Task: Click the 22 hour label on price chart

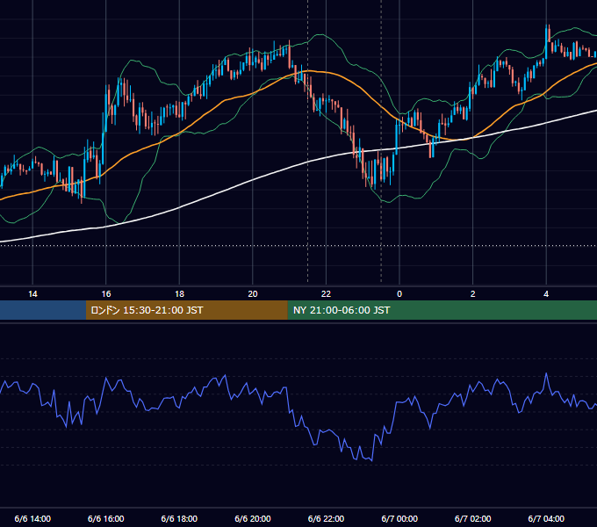Action: pyautogui.click(x=326, y=294)
